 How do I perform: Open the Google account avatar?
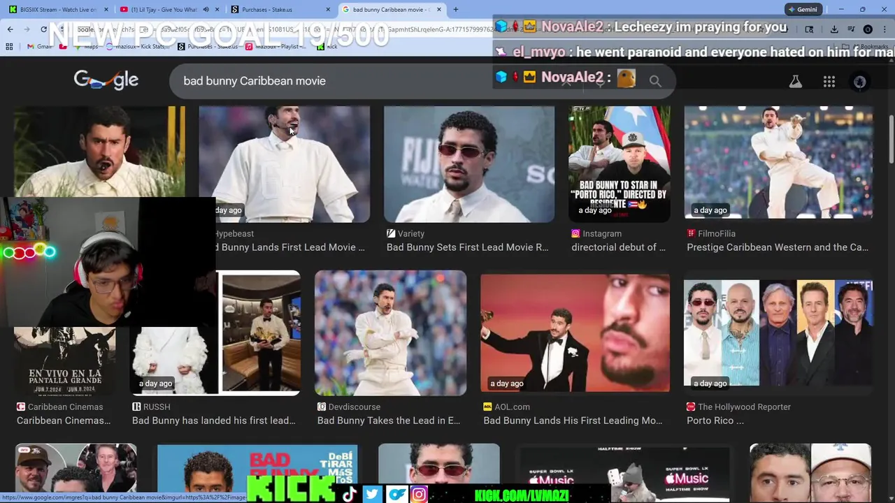(x=860, y=82)
